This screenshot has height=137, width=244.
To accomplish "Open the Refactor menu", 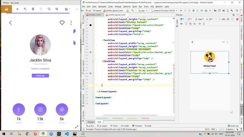I will [127, 6].
